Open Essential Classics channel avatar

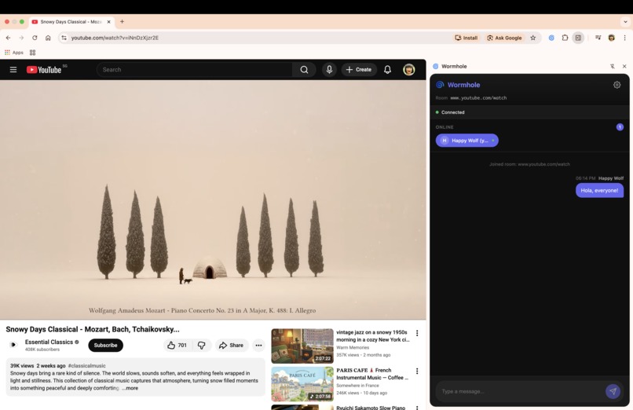13,345
